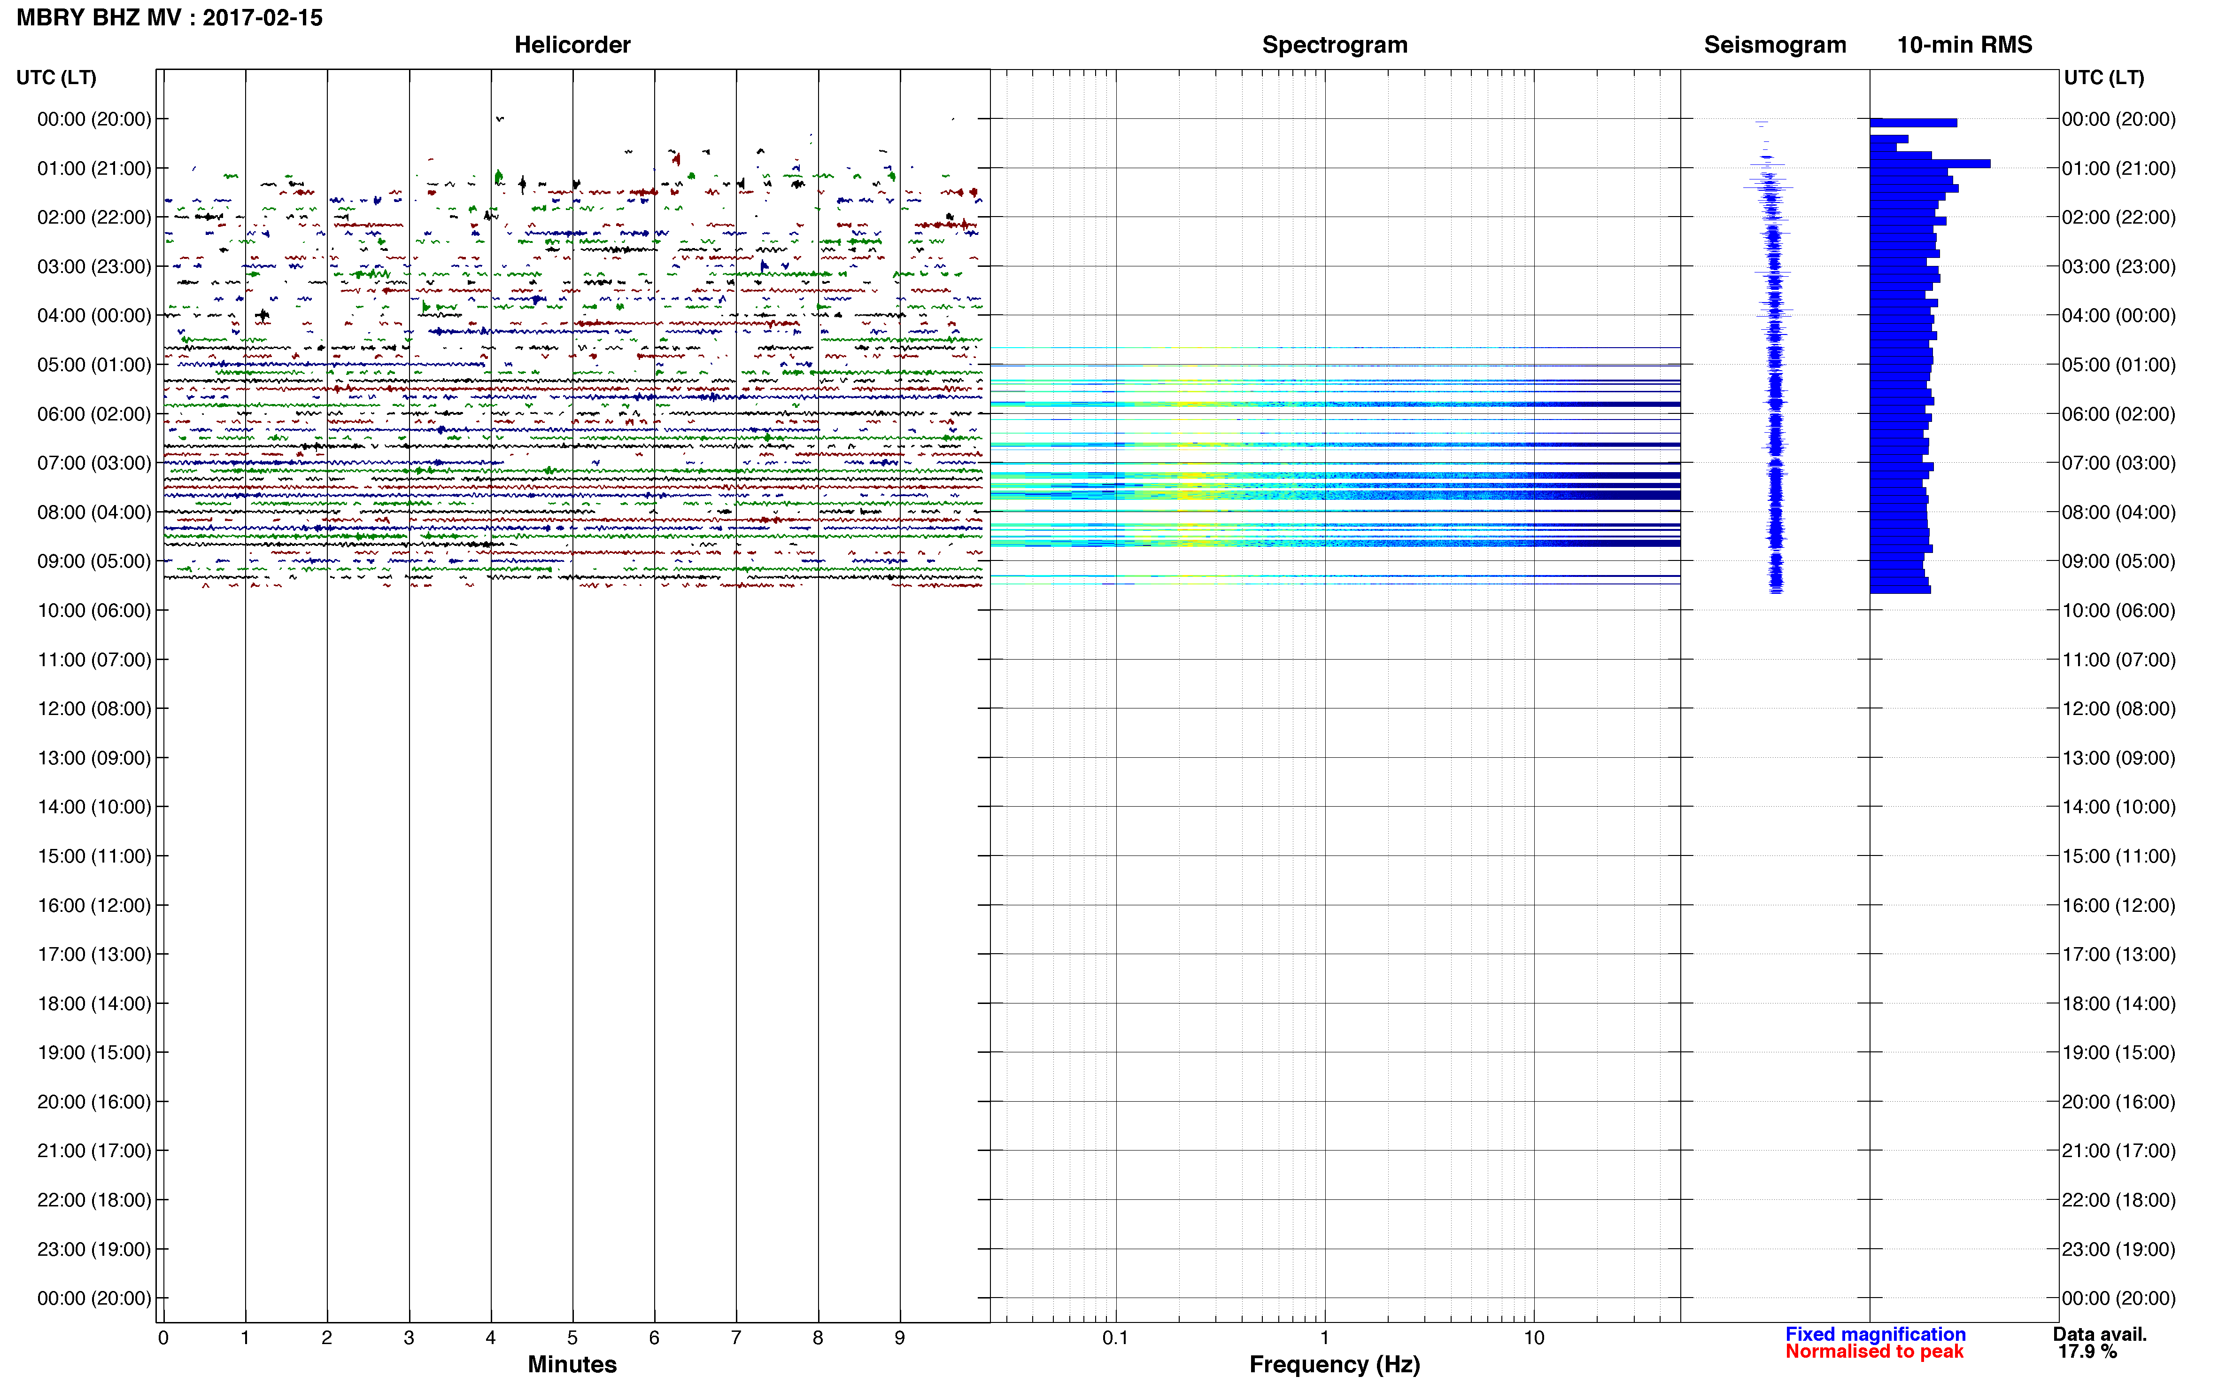Select the left 09:00 (05:00) time label
This screenshot has width=2226, height=1392.
point(94,561)
